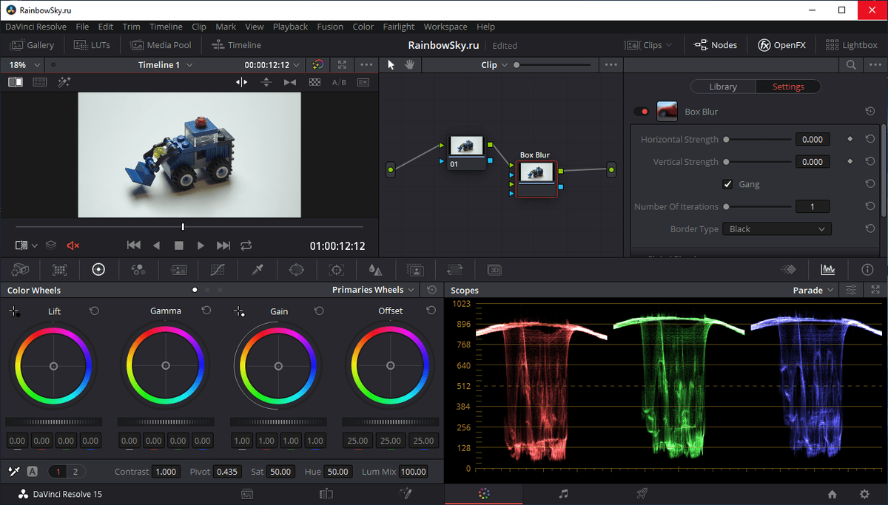Switch to the Library tab
Screen dimensions: 888x505
tap(722, 87)
